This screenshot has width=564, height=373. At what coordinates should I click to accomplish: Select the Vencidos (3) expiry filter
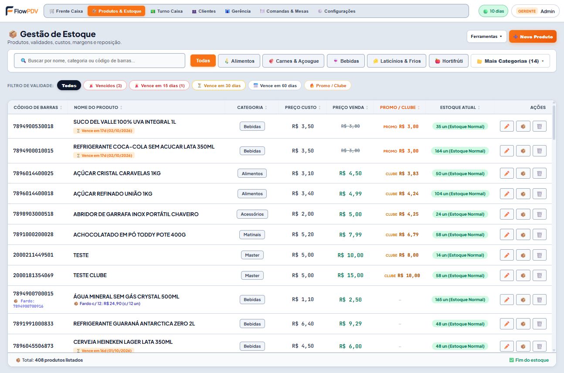tap(105, 85)
